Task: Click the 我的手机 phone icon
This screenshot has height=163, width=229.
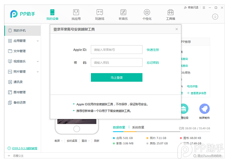Action: (10, 30)
